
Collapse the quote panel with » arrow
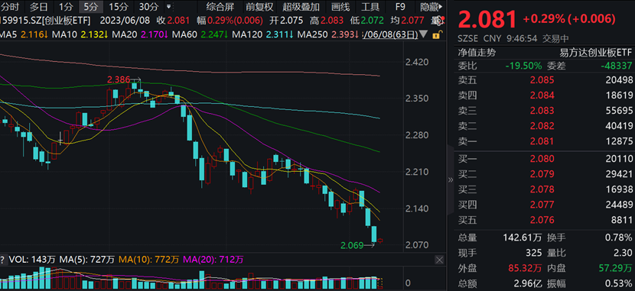pos(451,180)
